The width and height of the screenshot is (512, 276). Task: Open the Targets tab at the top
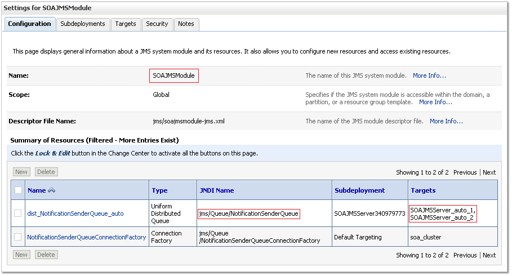125,24
